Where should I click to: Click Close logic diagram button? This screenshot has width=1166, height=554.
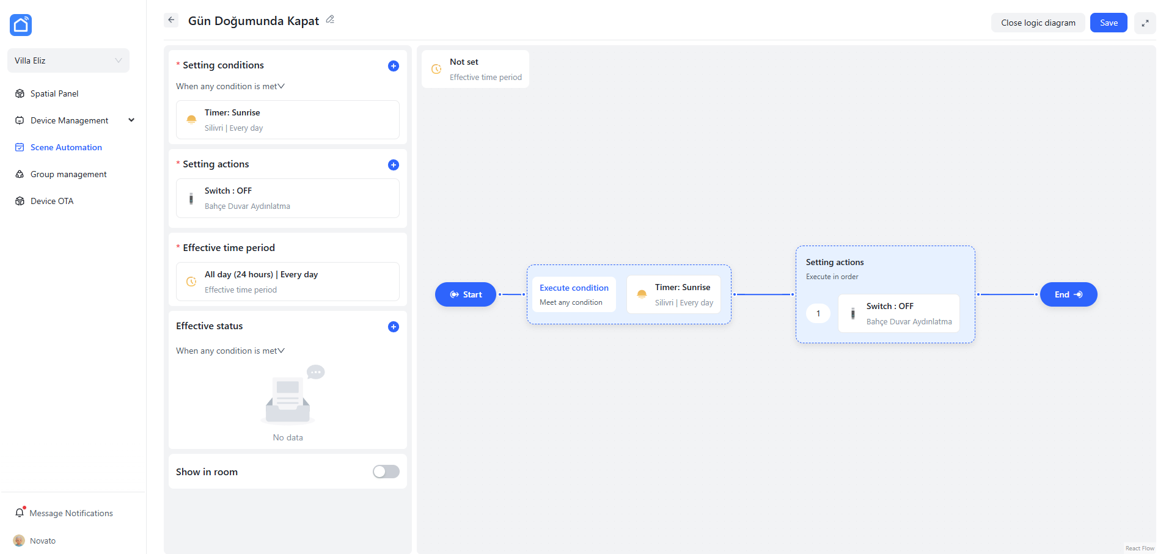1038,23
